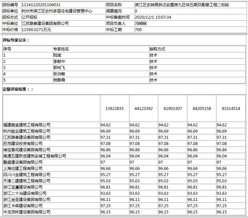
Task: Select tendering unit 杭州市滨江区农村多层住宅建设管理中心
Action: point(57,11)
